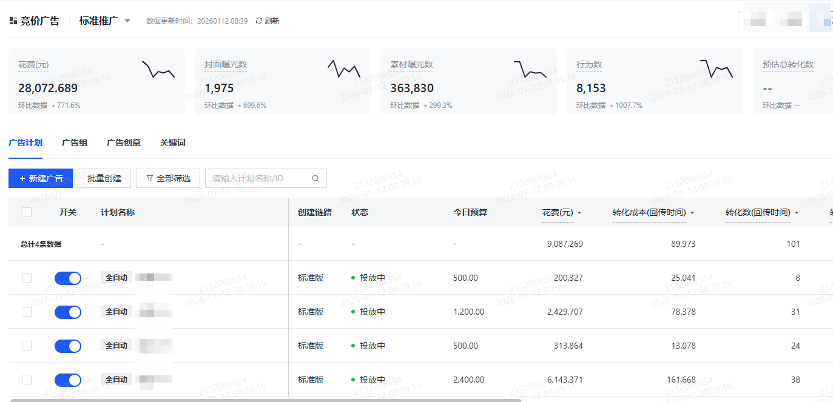
Task: Open the 封面曝光数 trend sparkline chart
Action: click(344, 69)
